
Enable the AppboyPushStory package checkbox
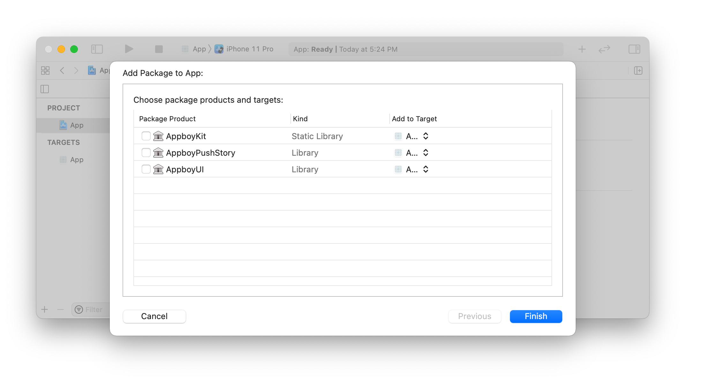tap(146, 153)
